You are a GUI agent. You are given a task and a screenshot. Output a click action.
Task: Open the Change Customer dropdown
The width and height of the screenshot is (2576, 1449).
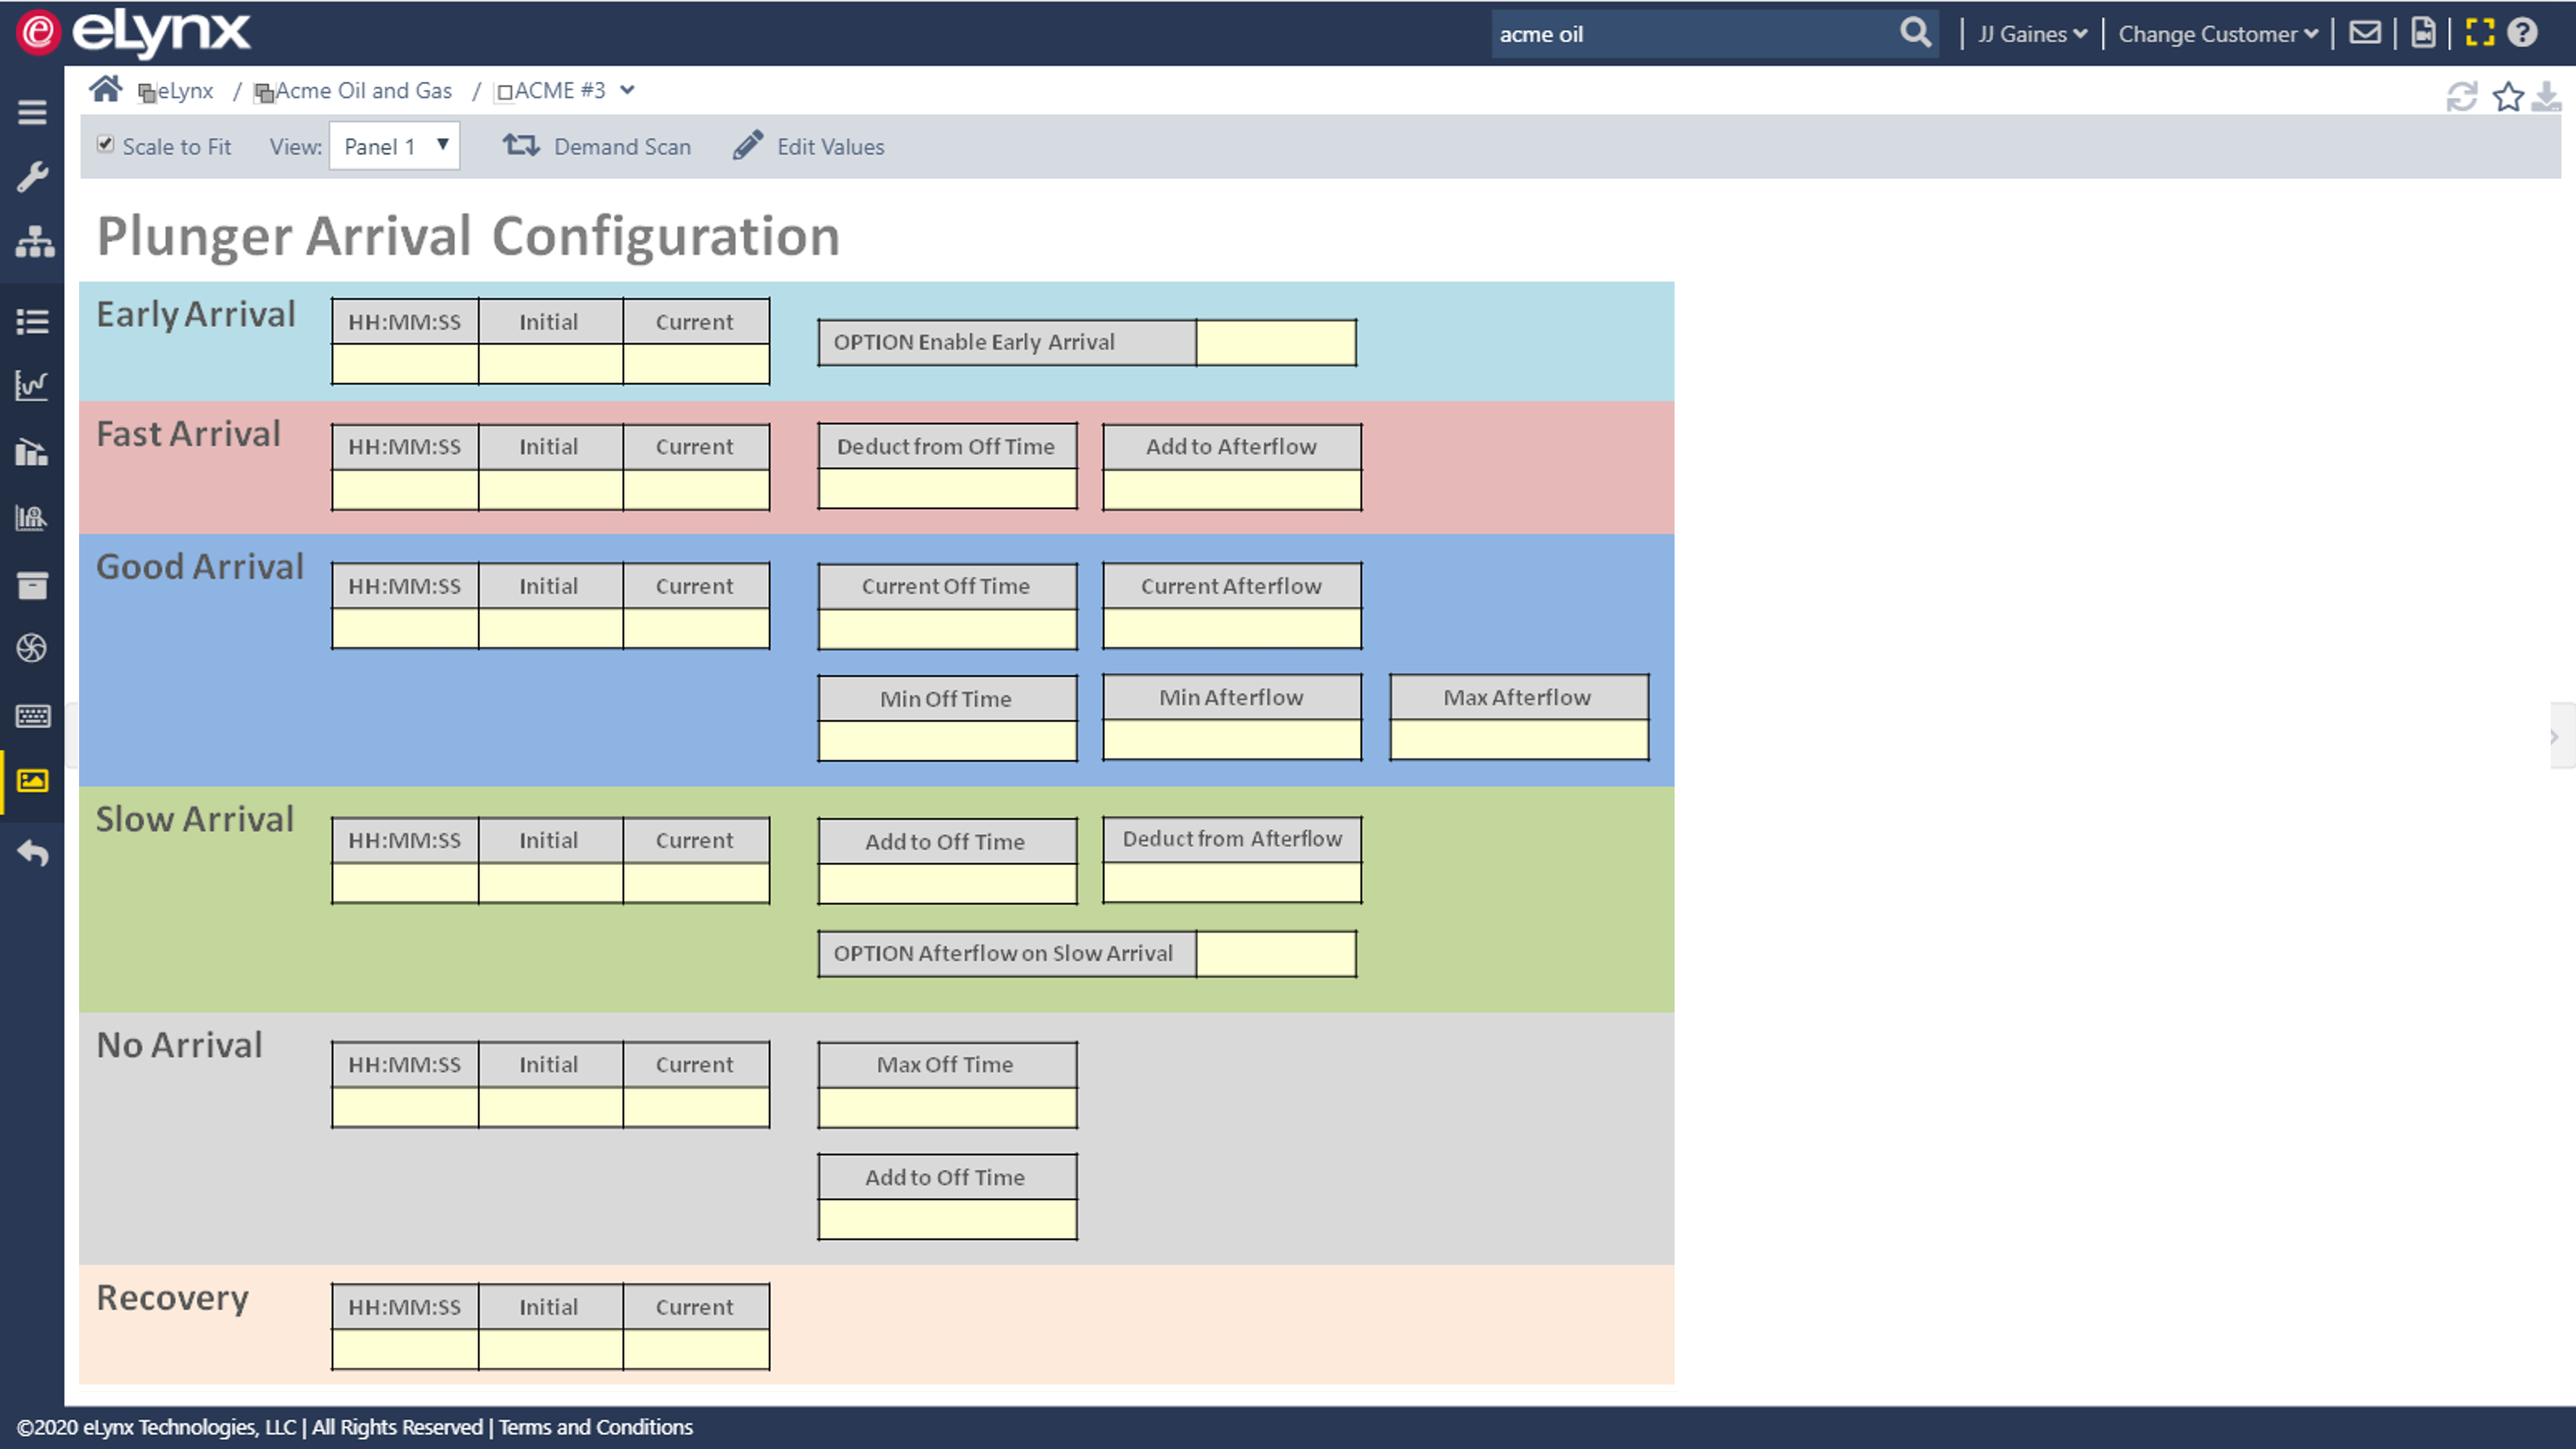(2217, 34)
